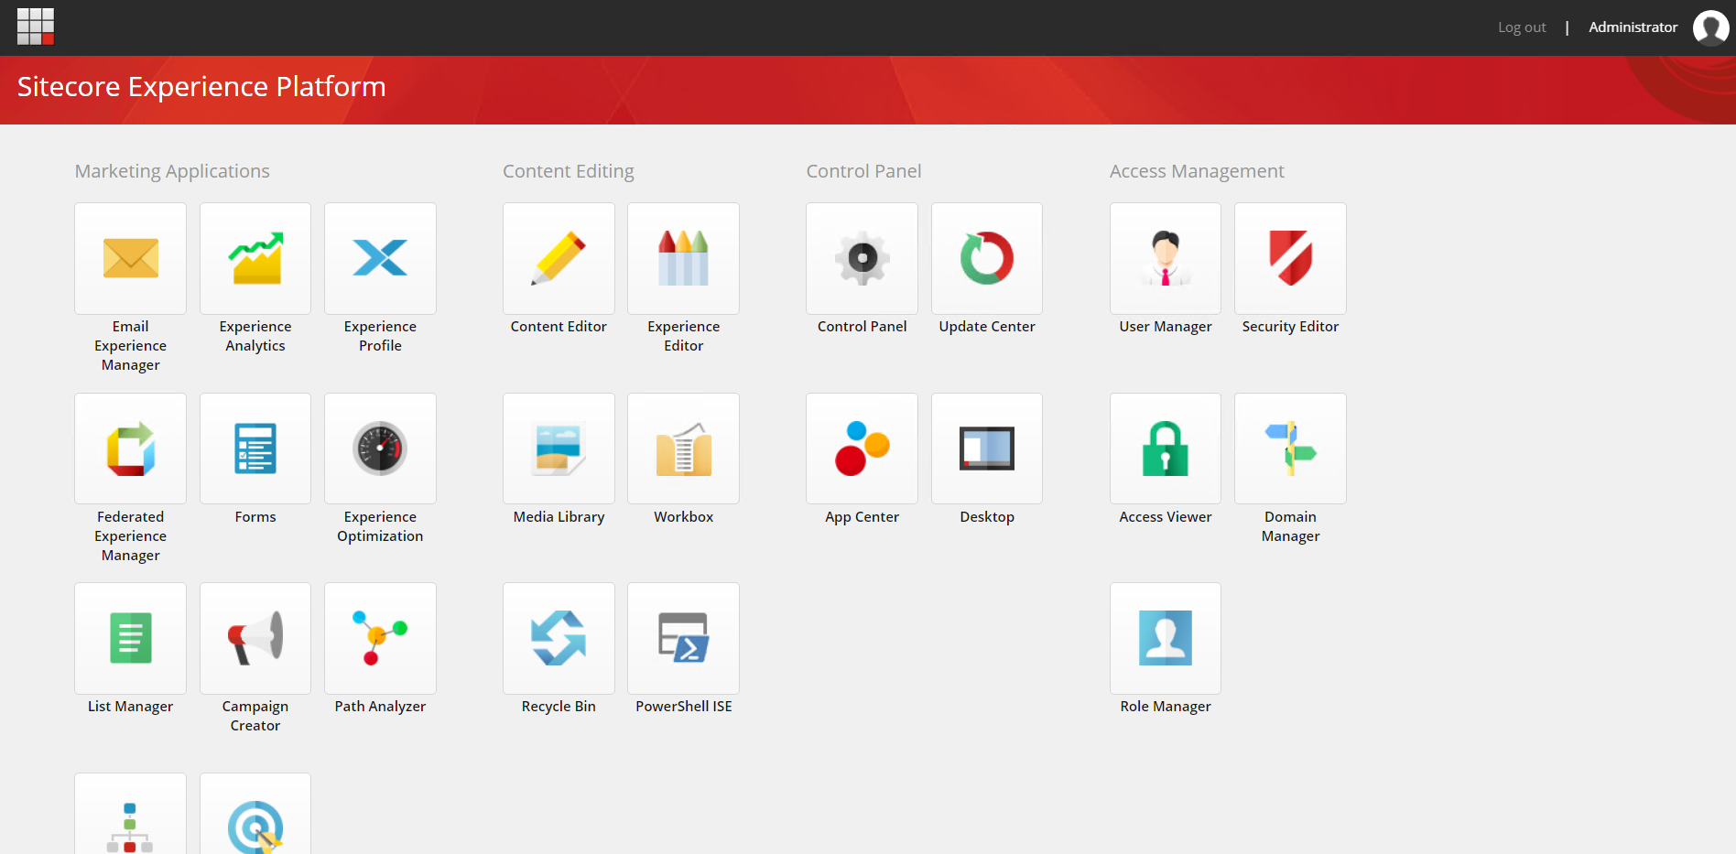Click the Administrator user name
1736x854 pixels.
(x=1633, y=27)
